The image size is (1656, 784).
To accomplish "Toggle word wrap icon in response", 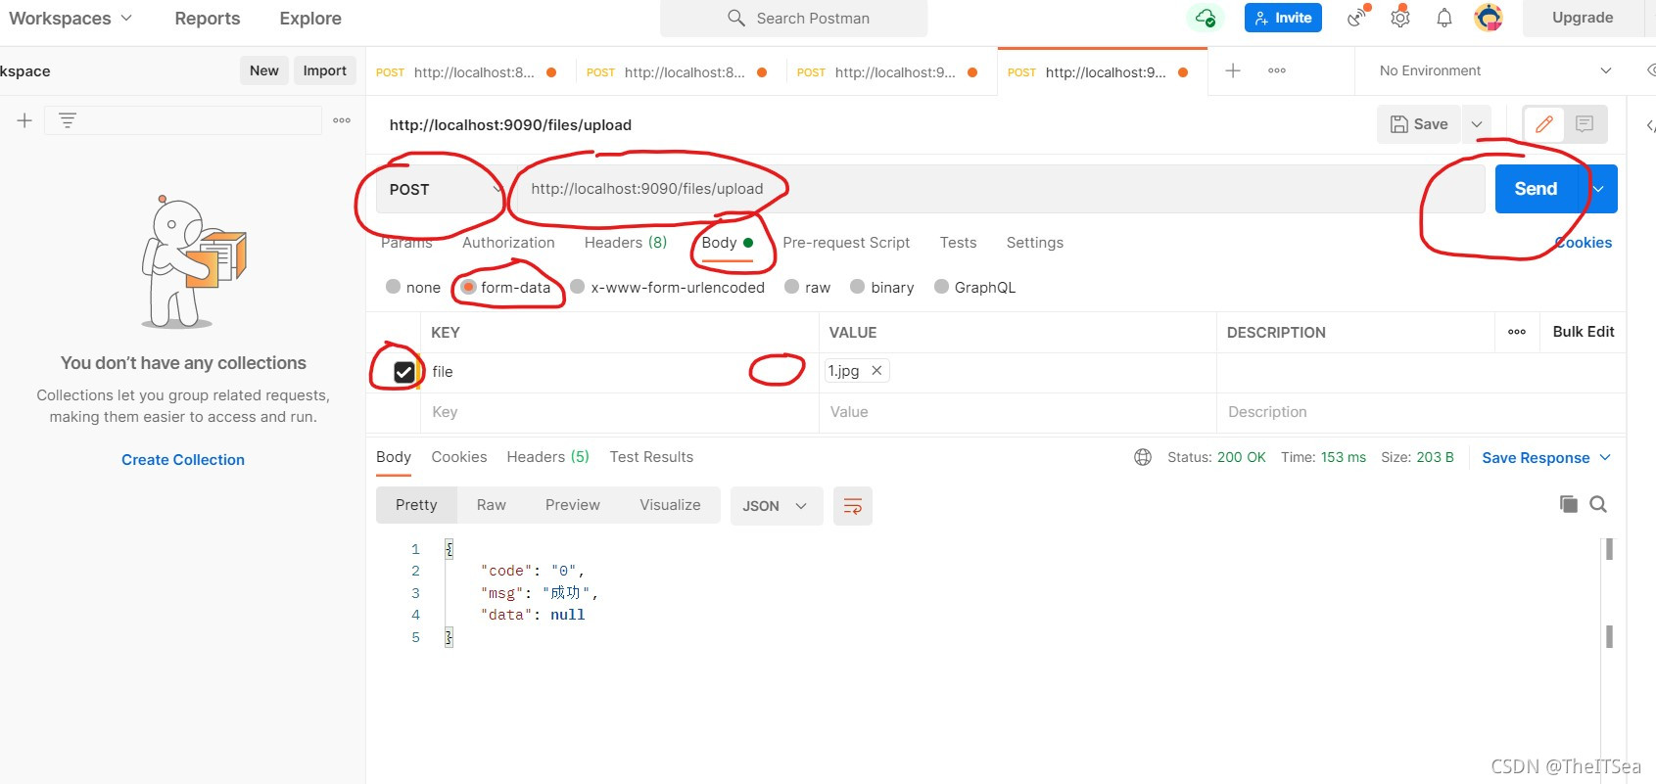I will click(853, 506).
